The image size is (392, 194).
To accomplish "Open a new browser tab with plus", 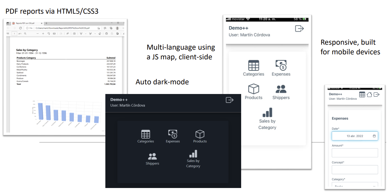I will (46, 23).
